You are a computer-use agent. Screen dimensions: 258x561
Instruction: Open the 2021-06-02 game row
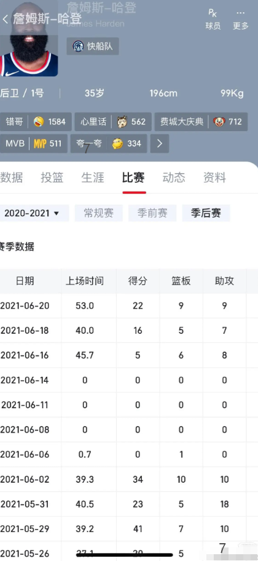(x=129, y=480)
